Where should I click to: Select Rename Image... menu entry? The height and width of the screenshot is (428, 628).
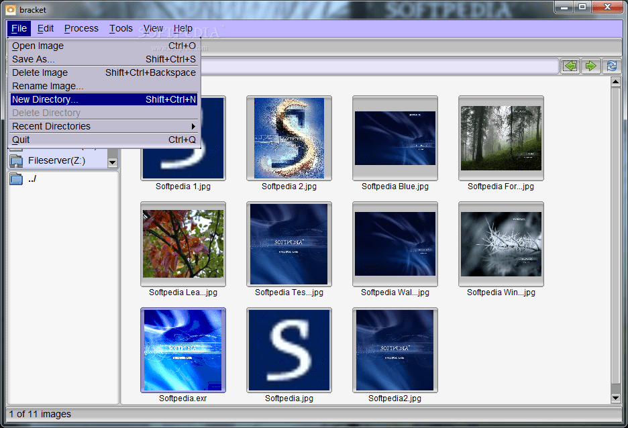pos(104,86)
